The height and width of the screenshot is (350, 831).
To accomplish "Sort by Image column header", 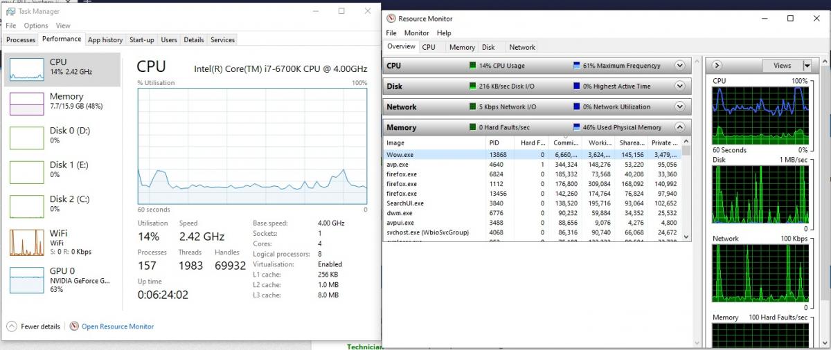I will (x=435, y=142).
